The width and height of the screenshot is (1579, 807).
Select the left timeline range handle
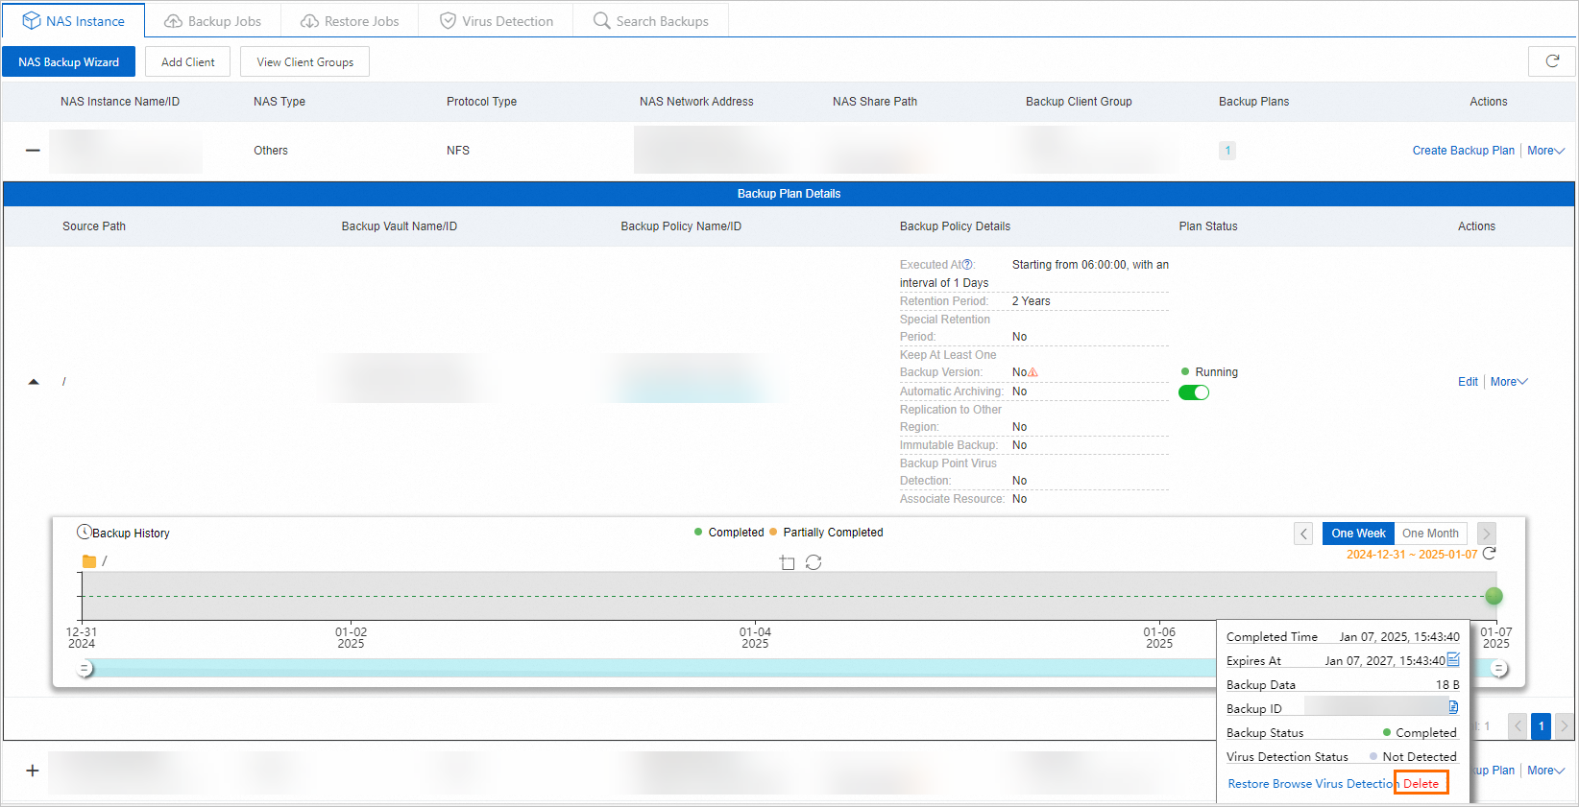[85, 669]
